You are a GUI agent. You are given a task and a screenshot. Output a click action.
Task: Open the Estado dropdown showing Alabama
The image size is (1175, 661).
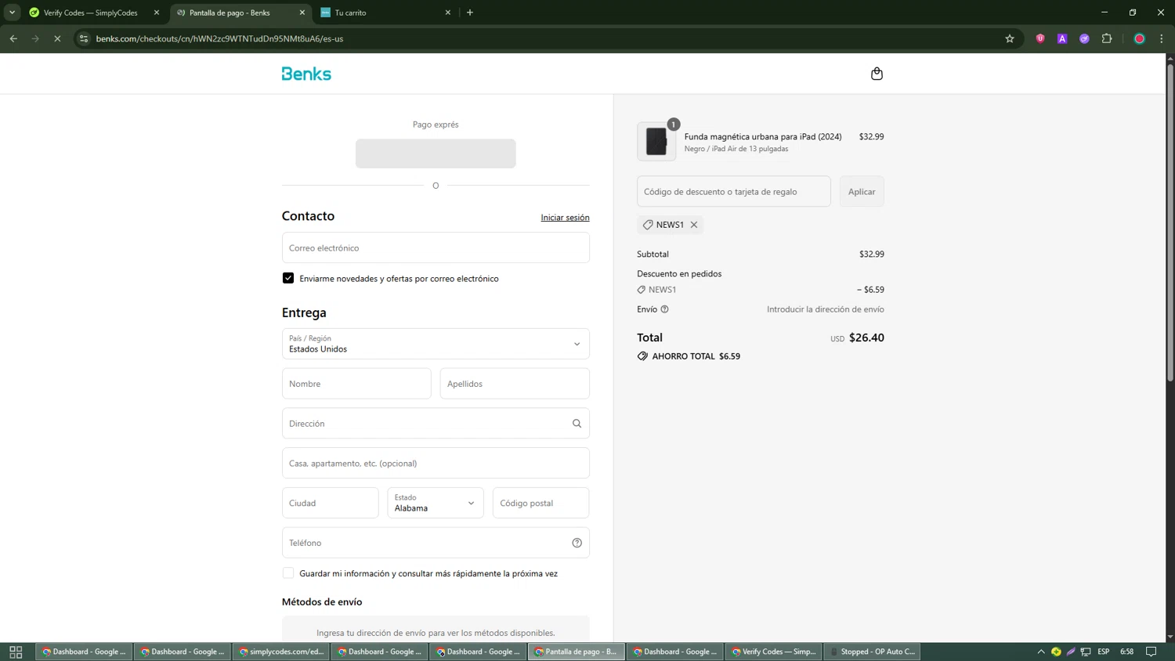pyautogui.click(x=436, y=503)
